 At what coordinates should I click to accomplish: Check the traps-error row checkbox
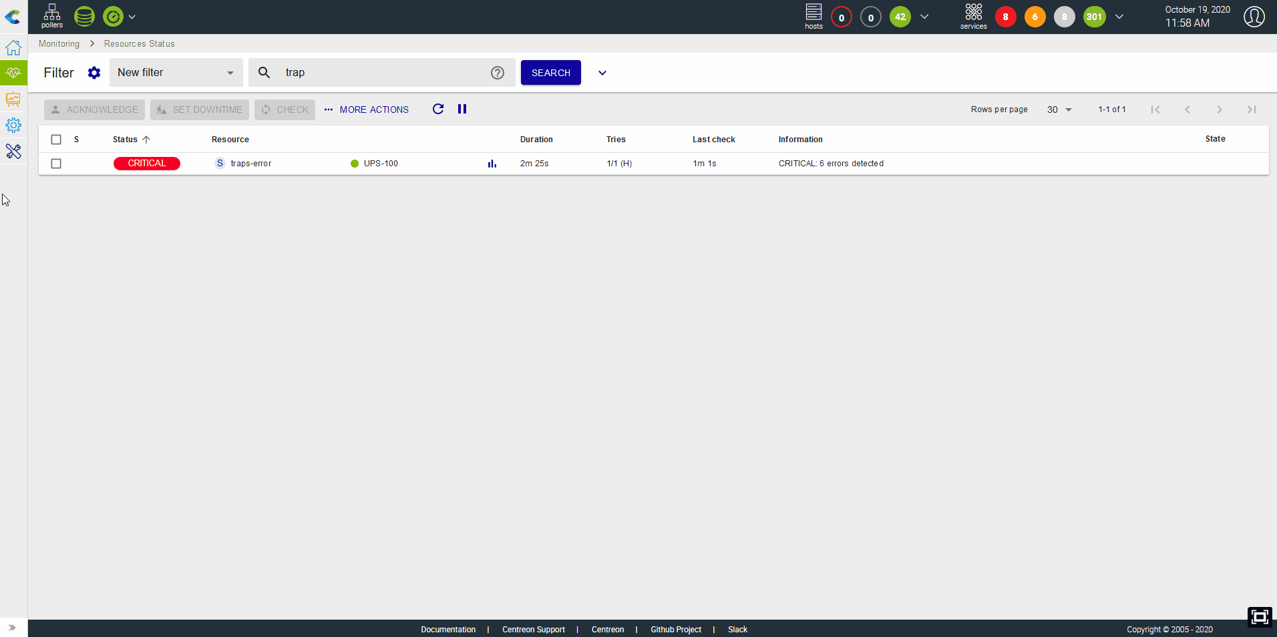(x=56, y=164)
